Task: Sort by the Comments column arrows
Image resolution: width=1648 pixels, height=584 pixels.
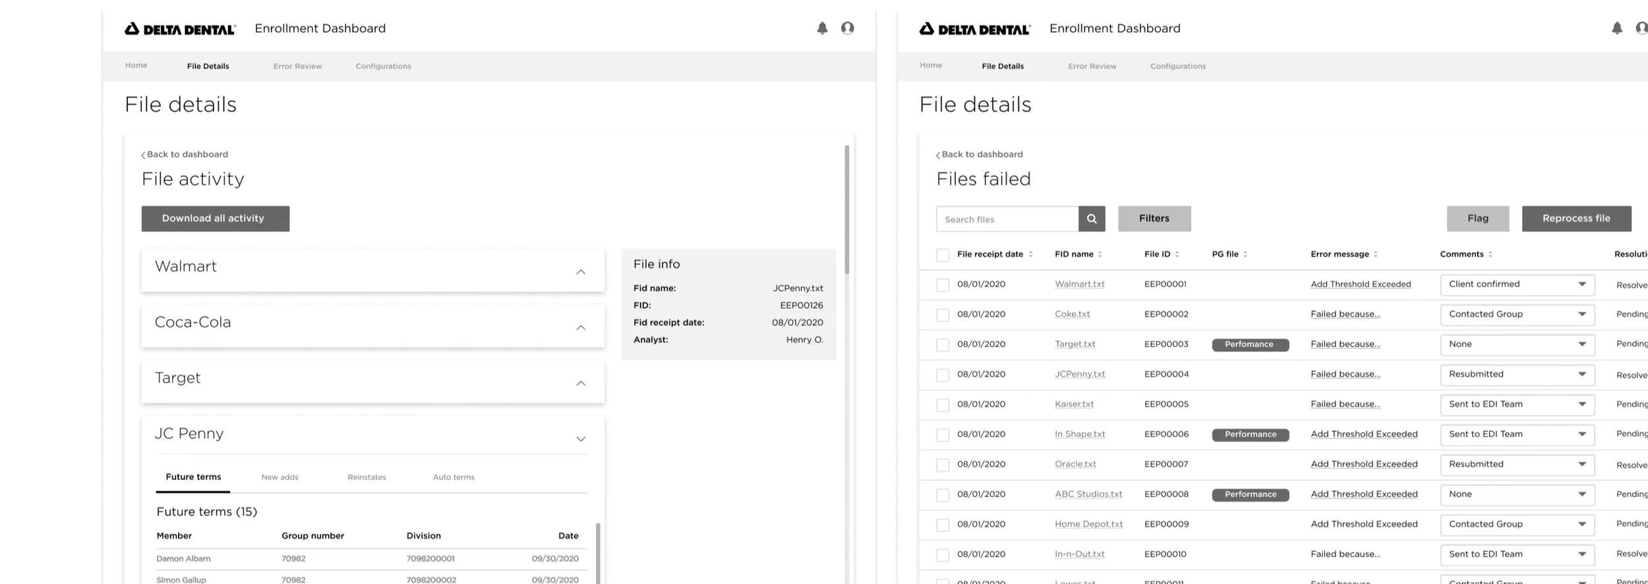Action: tap(1490, 254)
